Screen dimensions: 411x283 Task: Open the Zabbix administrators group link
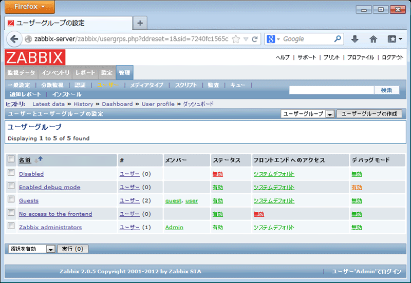click(50, 227)
